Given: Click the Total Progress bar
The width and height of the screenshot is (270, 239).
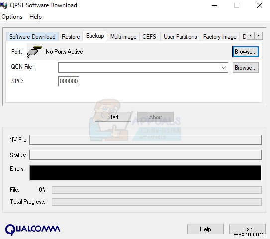Looking at the screenshot, I should tap(157, 202).
